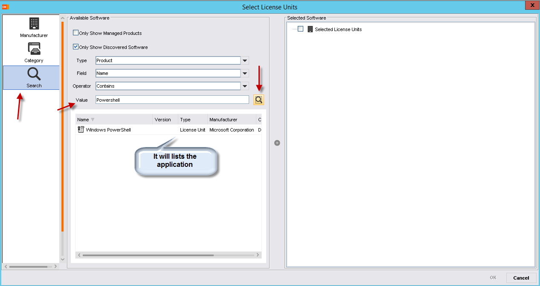Viewport: 540px width, 286px height.
Task: Click the add-to-selected plus icon
Action: [277, 143]
